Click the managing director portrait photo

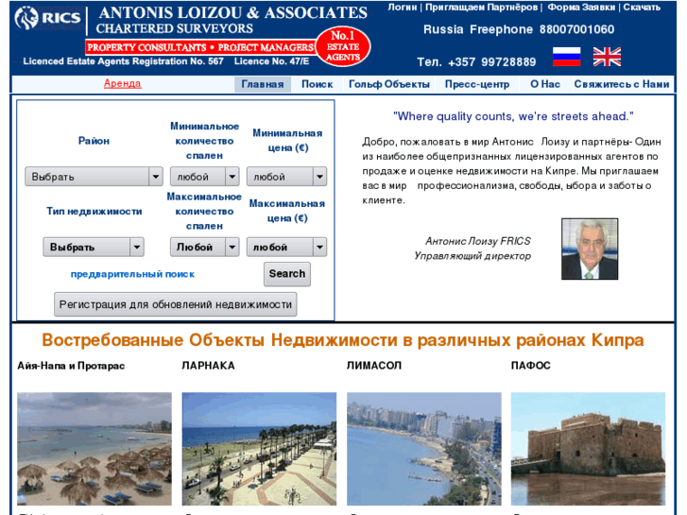[590, 249]
